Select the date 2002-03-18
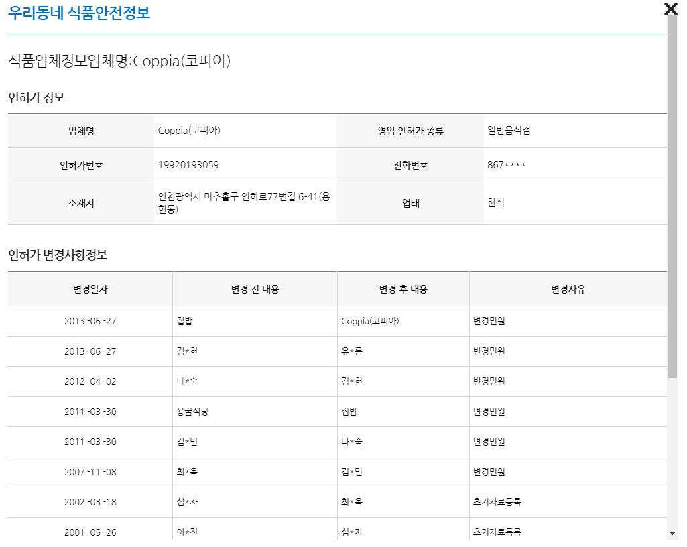Viewport: 687px width, 547px height. pos(90,503)
